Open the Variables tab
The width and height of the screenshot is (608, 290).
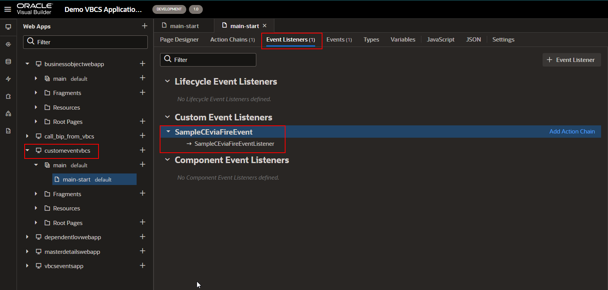(x=403, y=40)
